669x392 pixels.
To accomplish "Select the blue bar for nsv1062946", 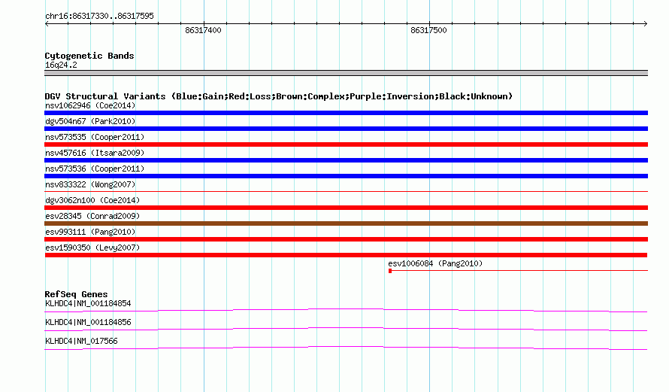I will coord(346,113).
